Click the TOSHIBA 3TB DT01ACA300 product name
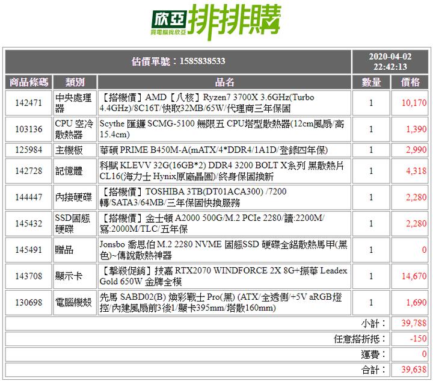This screenshot has width=433, height=381. coord(193,197)
